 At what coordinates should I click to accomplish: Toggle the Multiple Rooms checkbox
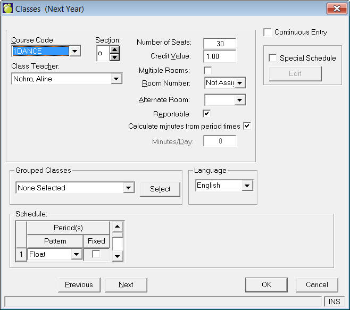(x=208, y=71)
